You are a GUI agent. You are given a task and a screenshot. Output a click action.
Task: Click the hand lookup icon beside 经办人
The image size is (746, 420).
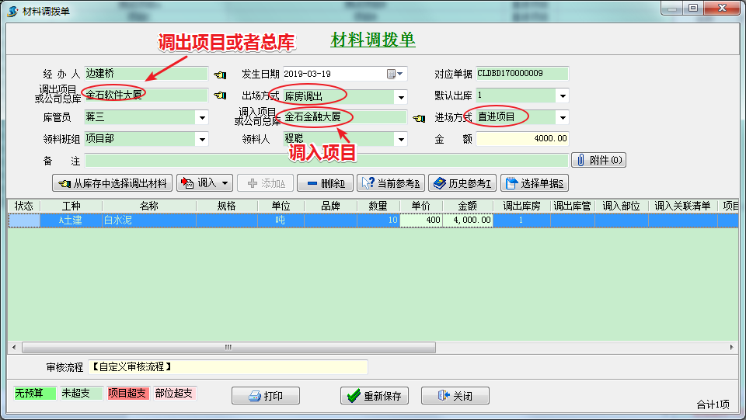click(220, 75)
